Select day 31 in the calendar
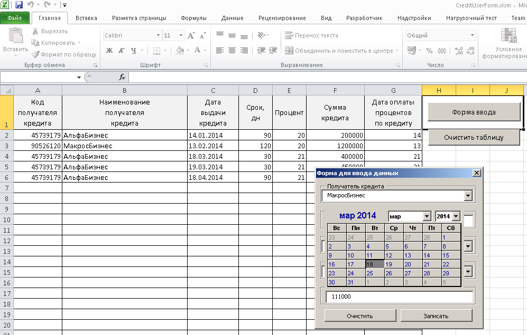 pos(355,282)
